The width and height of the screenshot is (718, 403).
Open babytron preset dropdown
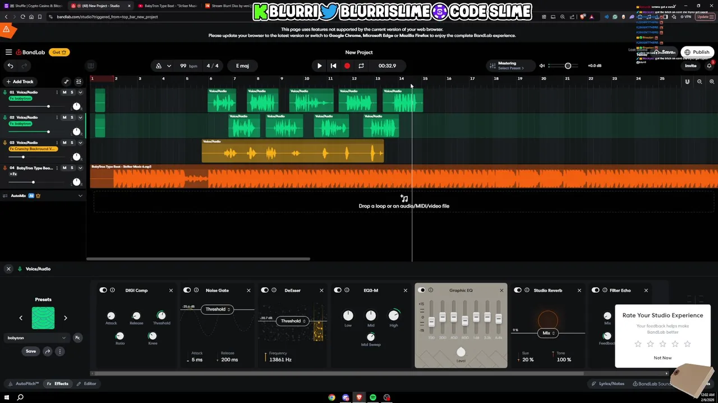tap(37, 338)
